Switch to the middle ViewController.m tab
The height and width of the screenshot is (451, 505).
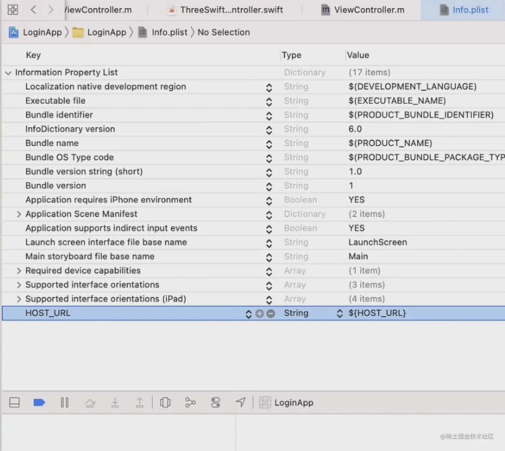pyautogui.click(x=363, y=10)
